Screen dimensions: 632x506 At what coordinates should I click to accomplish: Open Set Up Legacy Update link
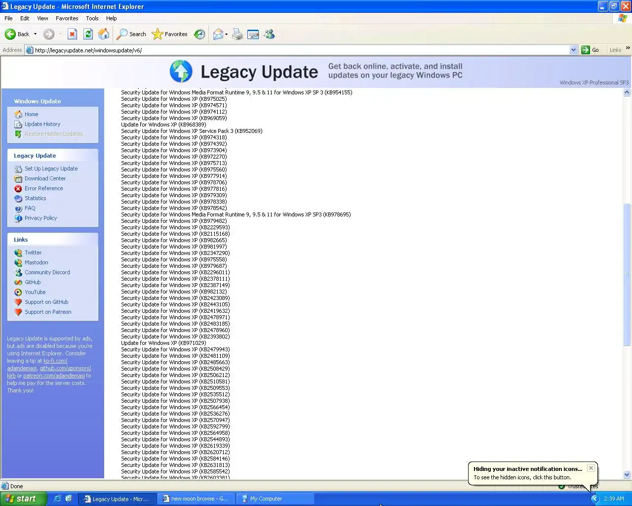tap(51, 169)
